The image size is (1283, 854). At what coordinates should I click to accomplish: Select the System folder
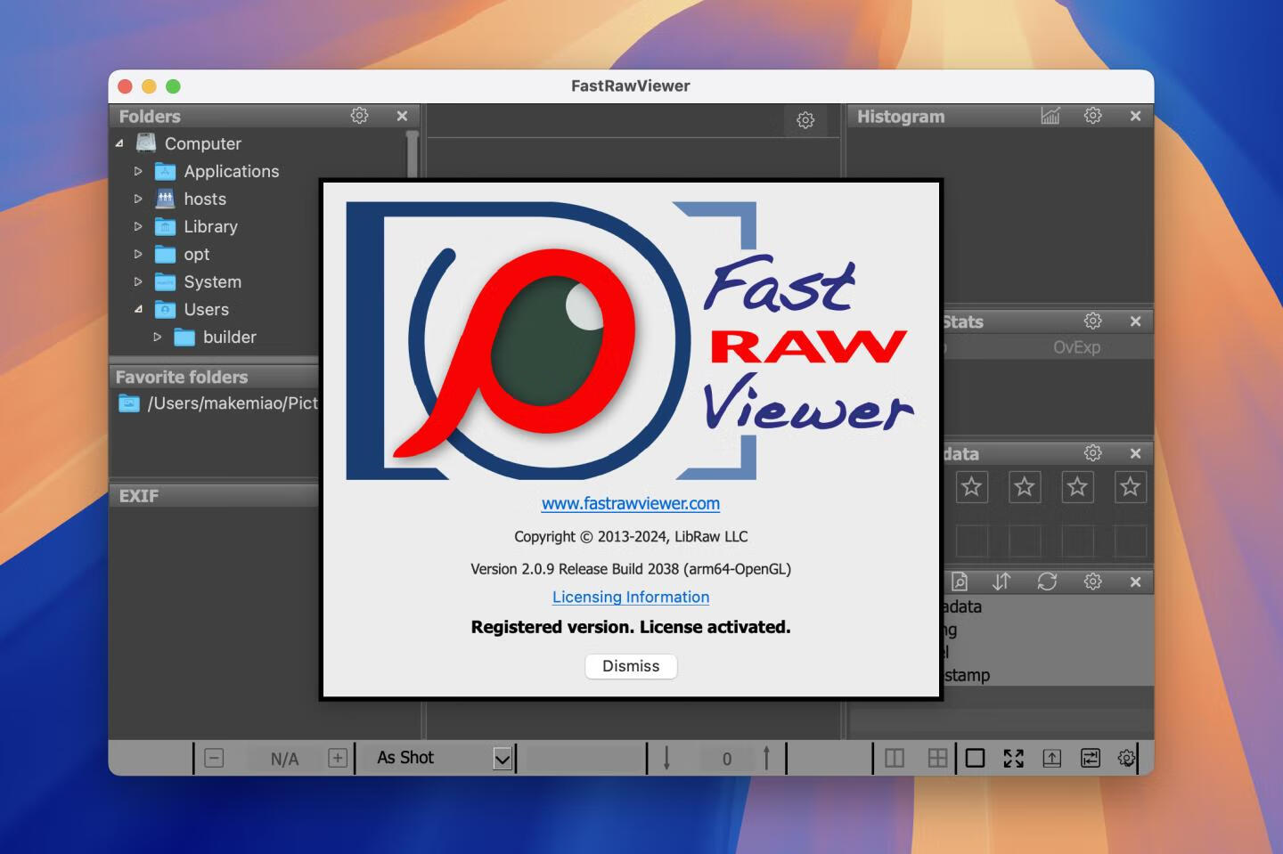(212, 281)
